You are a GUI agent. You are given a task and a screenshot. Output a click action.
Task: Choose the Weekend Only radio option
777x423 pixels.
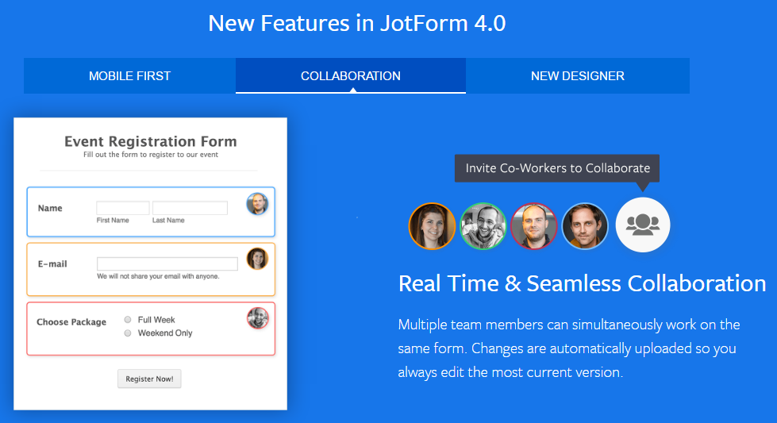(128, 333)
